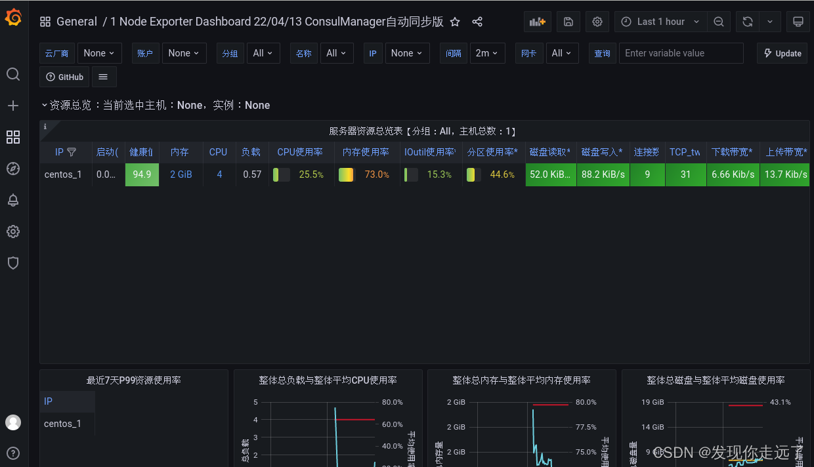The image size is (814, 467).
Task: Refresh the dashboard now
Action: [747, 22]
